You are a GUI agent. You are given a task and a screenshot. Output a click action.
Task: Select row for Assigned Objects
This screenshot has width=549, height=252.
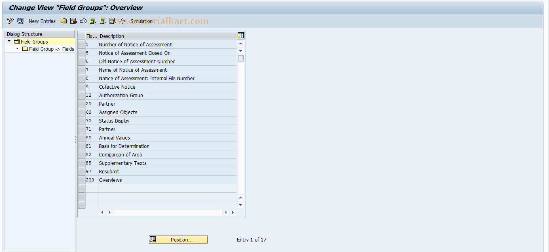(82, 112)
